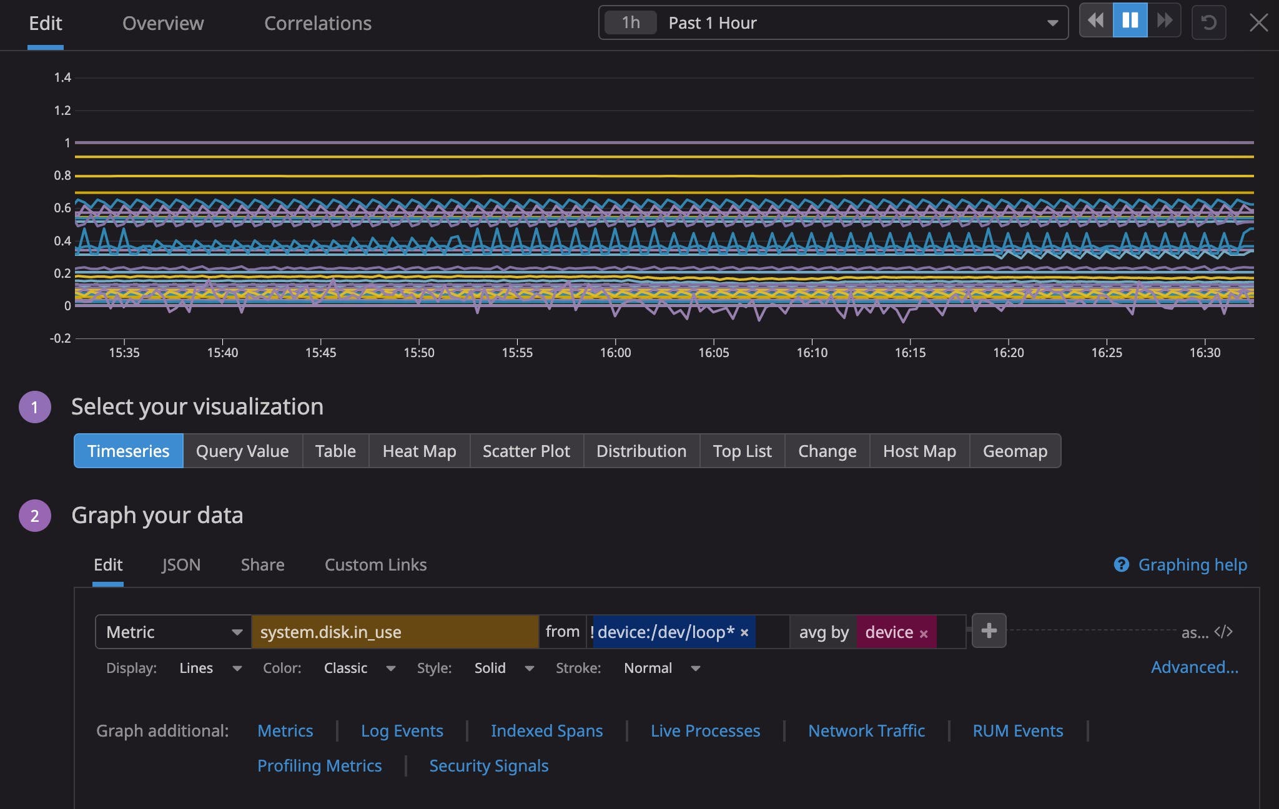Image resolution: width=1279 pixels, height=809 pixels.
Task: Switch visualization to Query Value
Action: (x=242, y=451)
